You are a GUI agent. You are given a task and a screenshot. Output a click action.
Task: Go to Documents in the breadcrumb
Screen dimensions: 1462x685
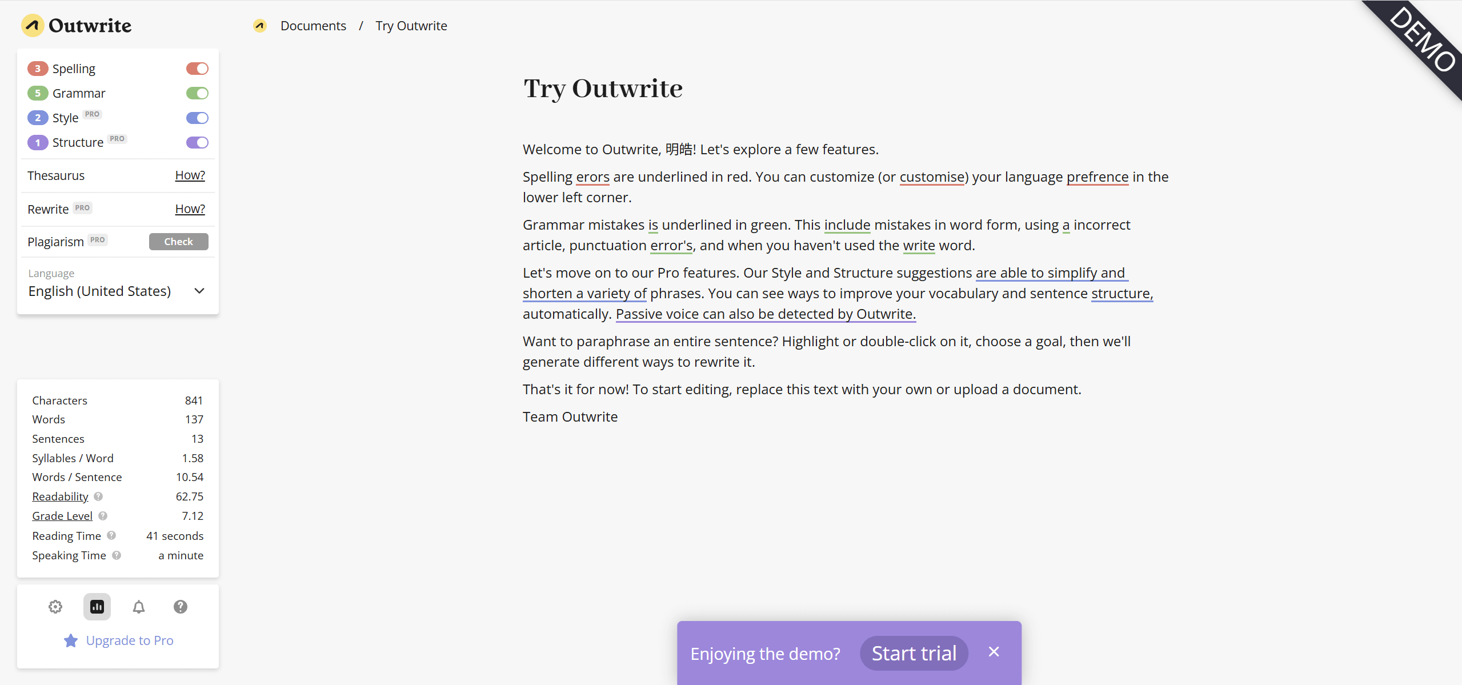tap(313, 26)
